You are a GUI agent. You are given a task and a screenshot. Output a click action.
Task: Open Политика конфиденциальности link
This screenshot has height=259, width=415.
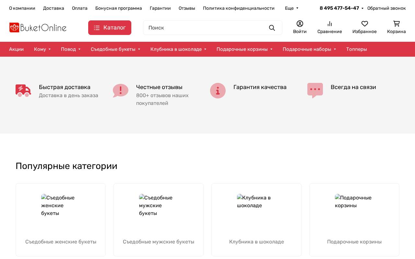pyautogui.click(x=239, y=8)
